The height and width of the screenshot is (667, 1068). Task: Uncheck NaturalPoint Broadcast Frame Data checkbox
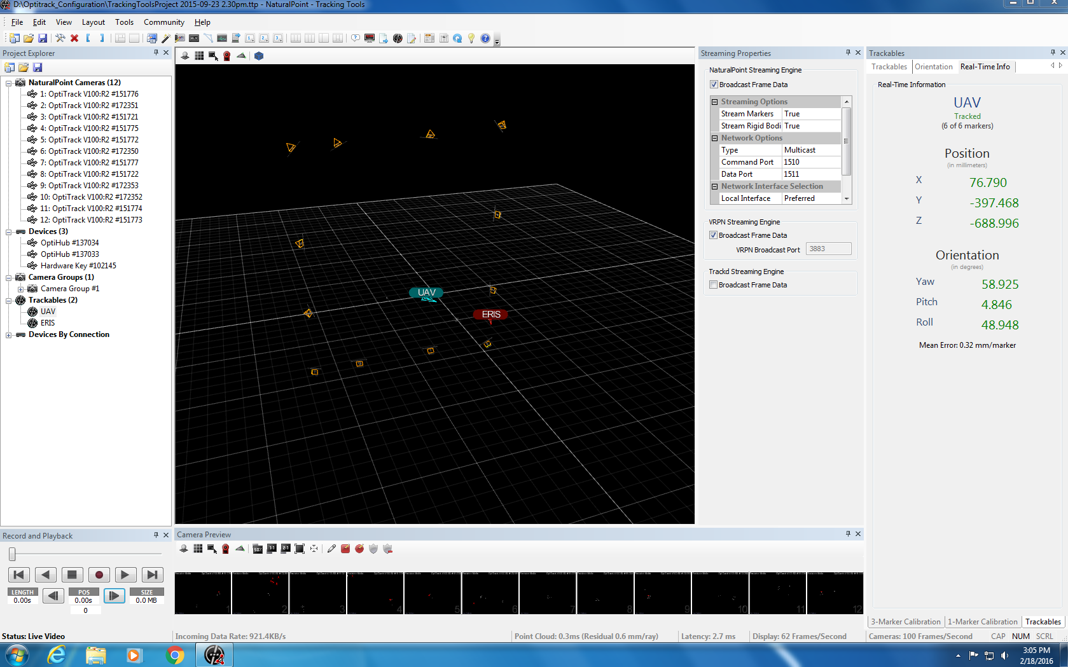(714, 85)
